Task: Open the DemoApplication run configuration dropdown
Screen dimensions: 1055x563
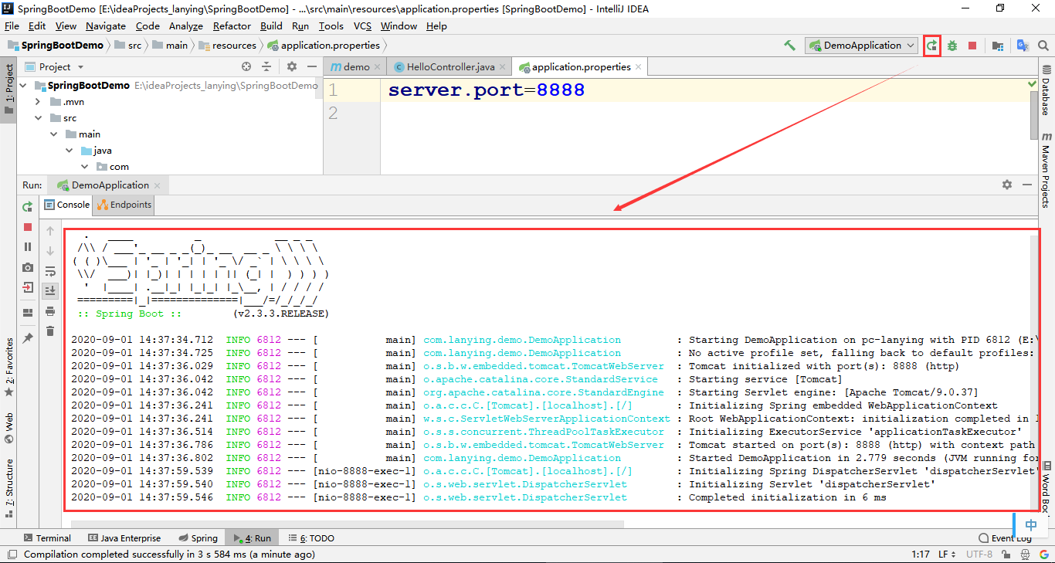Action: pos(861,46)
